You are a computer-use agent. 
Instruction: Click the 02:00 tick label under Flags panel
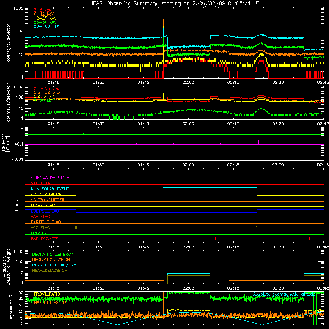coord(188,247)
